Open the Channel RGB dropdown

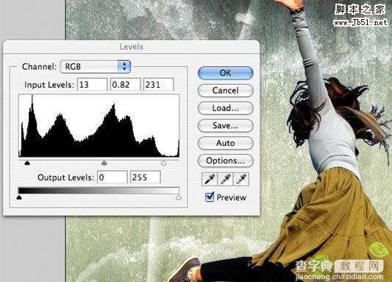(96, 66)
